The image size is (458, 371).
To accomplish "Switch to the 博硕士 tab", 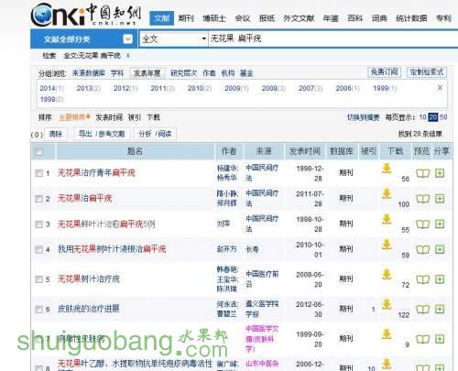I will (214, 18).
